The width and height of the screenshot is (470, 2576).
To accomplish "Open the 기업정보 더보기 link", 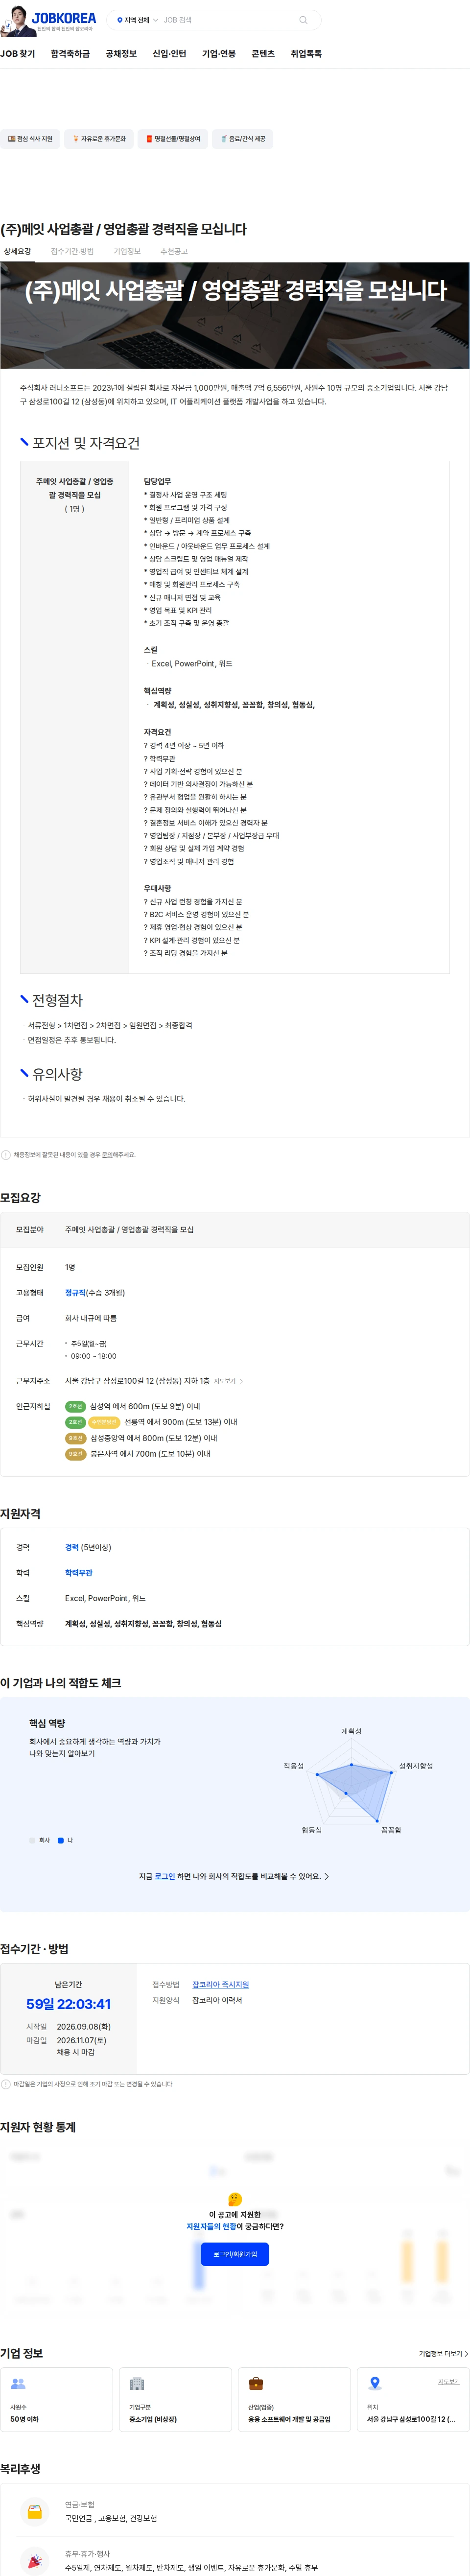I will point(443,2353).
